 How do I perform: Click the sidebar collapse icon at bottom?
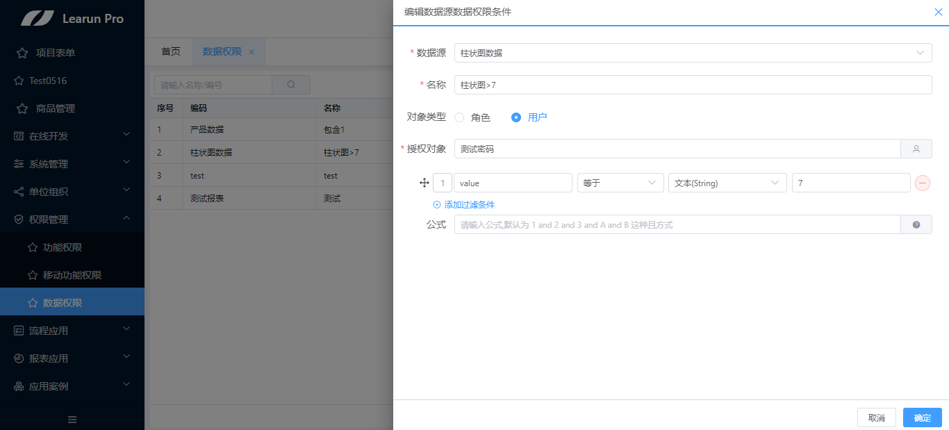click(72, 419)
